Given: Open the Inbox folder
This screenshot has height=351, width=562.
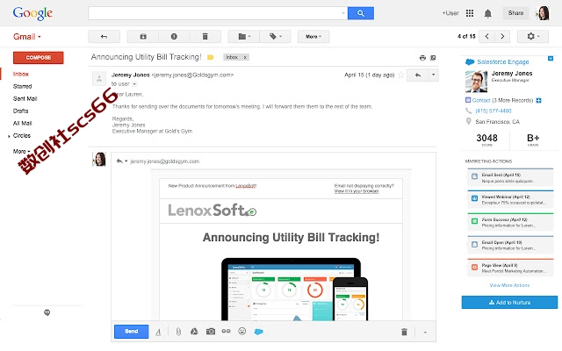Looking at the screenshot, I should (x=21, y=74).
